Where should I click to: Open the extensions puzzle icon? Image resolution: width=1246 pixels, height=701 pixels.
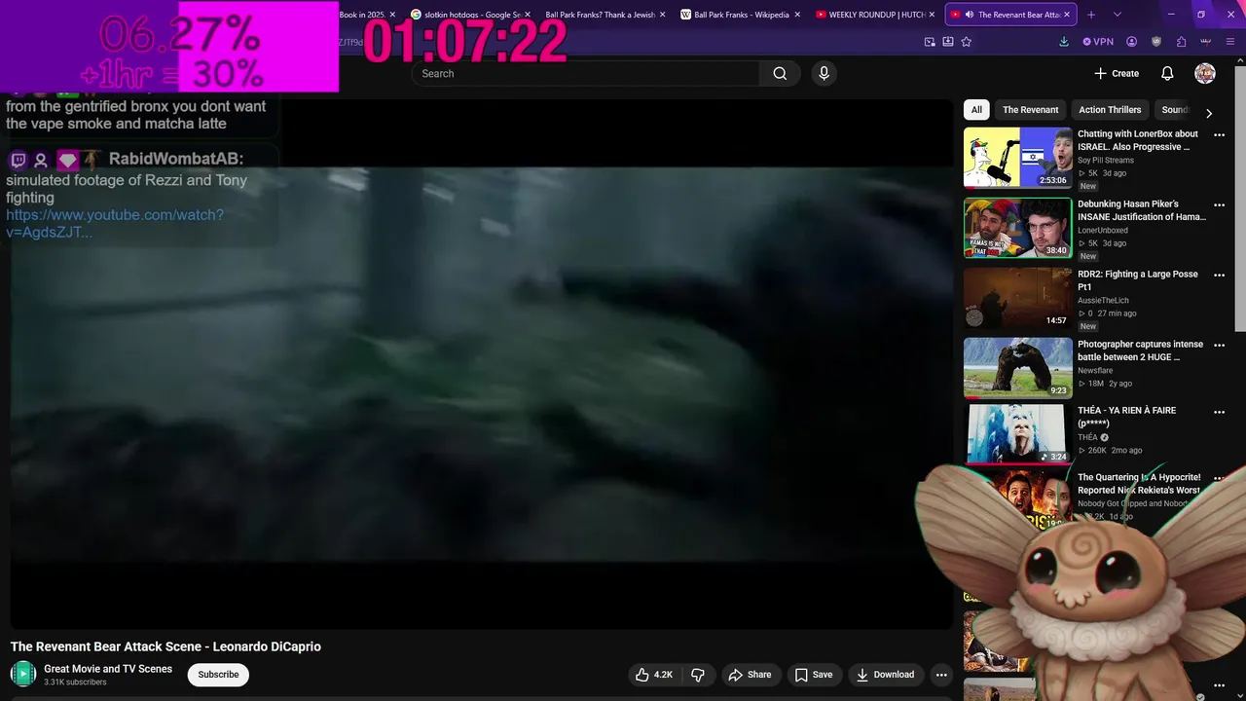[x=1181, y=42]
